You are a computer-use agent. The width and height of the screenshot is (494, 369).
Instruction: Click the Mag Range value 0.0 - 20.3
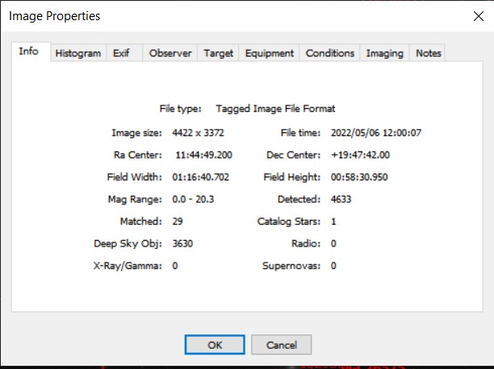click(x=193, y=199)
